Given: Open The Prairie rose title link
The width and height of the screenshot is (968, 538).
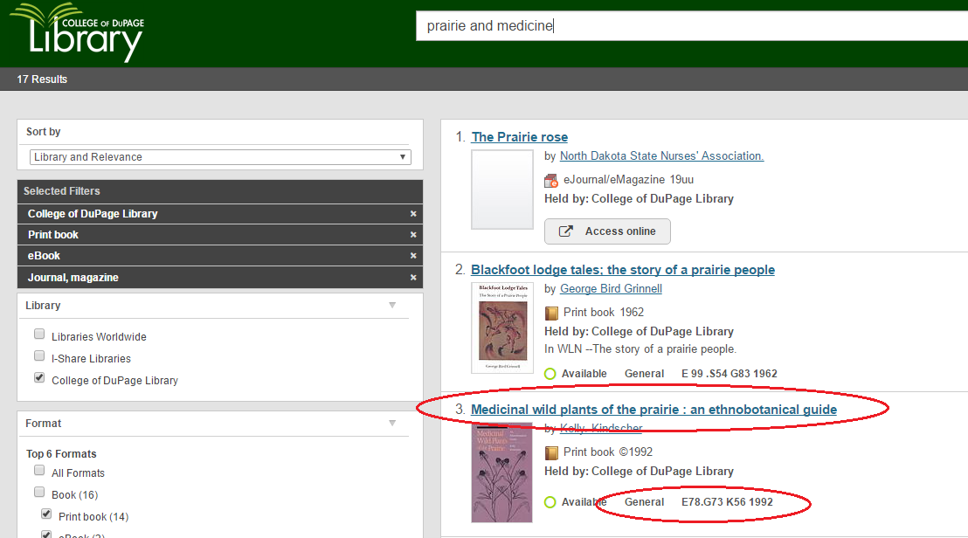Looking at the screenshot, I should 519,137.
